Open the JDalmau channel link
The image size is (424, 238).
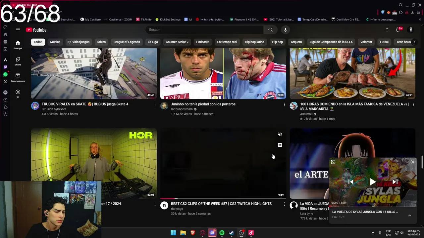click(x=306, y=114)
